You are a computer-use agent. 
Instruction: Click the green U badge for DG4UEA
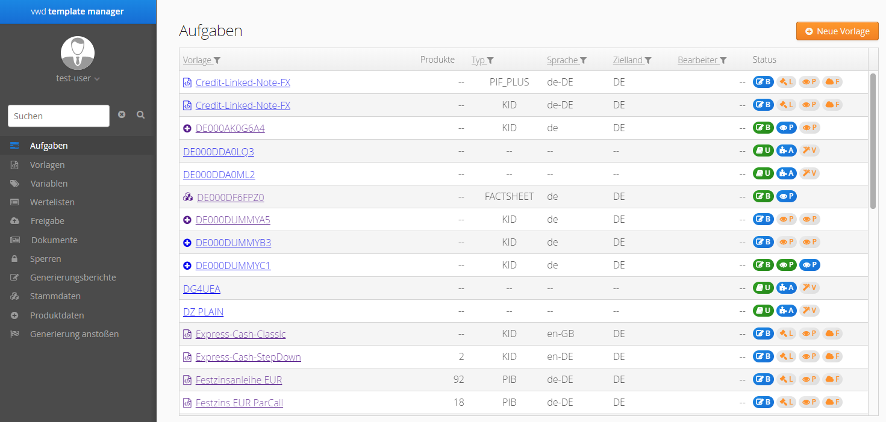click(x=763, y=288)
